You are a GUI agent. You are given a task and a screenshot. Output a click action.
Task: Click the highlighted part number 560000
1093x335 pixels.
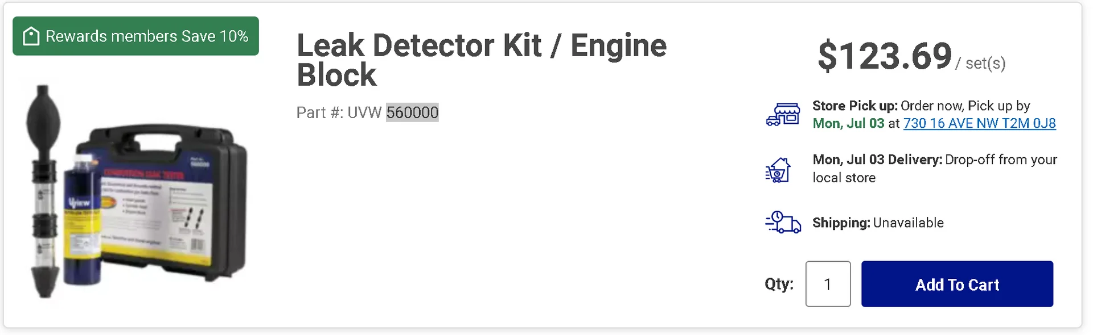[x=412, y=112]
